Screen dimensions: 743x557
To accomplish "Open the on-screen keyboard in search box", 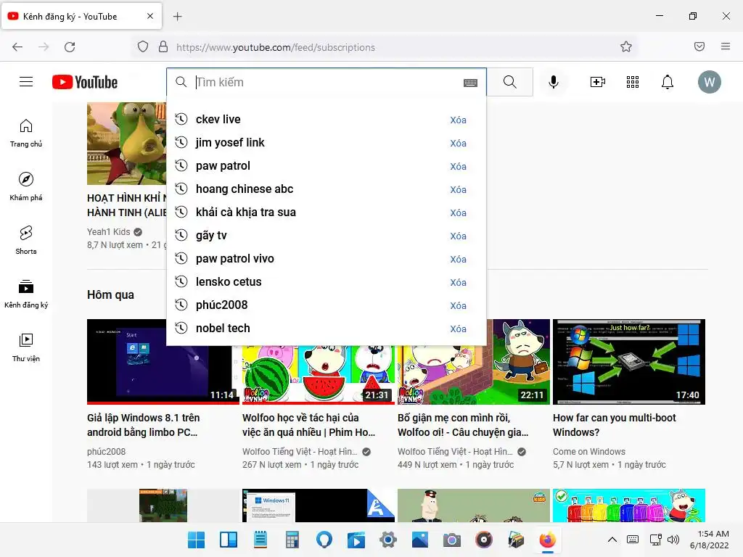I will [470, 83].
